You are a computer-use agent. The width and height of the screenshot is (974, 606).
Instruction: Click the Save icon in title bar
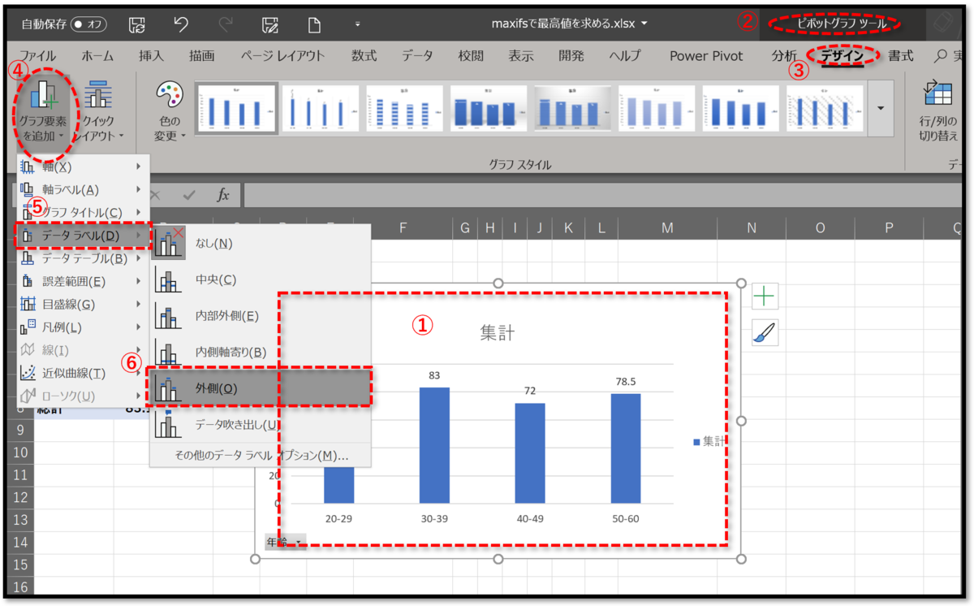(x=138, y=24)
